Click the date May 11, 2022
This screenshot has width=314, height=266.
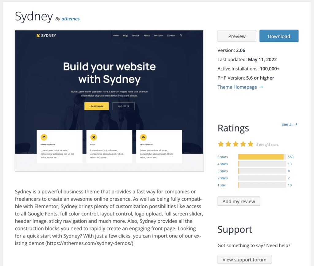(x=262, y=60)
